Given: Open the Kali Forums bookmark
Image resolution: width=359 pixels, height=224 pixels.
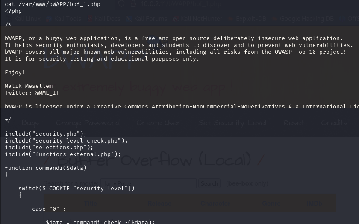Looking at the screenshot, I should pos(147,19).
